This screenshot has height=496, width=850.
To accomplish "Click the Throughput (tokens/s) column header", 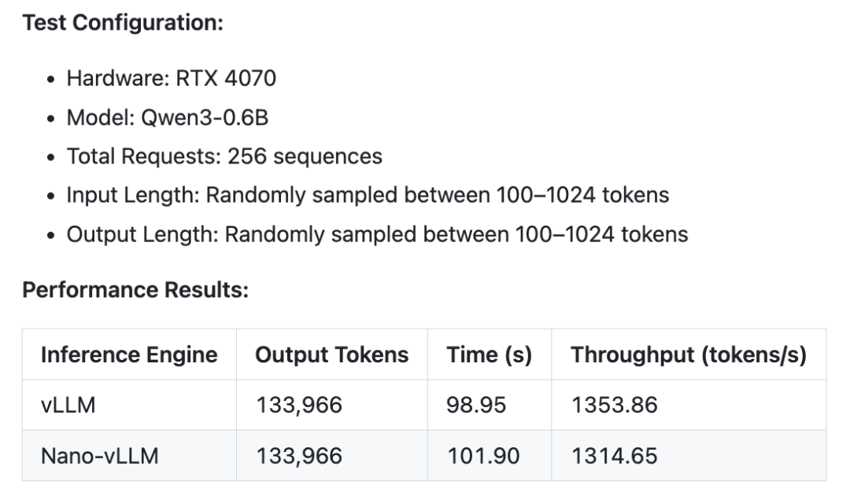I will click(x=689, y=355).
